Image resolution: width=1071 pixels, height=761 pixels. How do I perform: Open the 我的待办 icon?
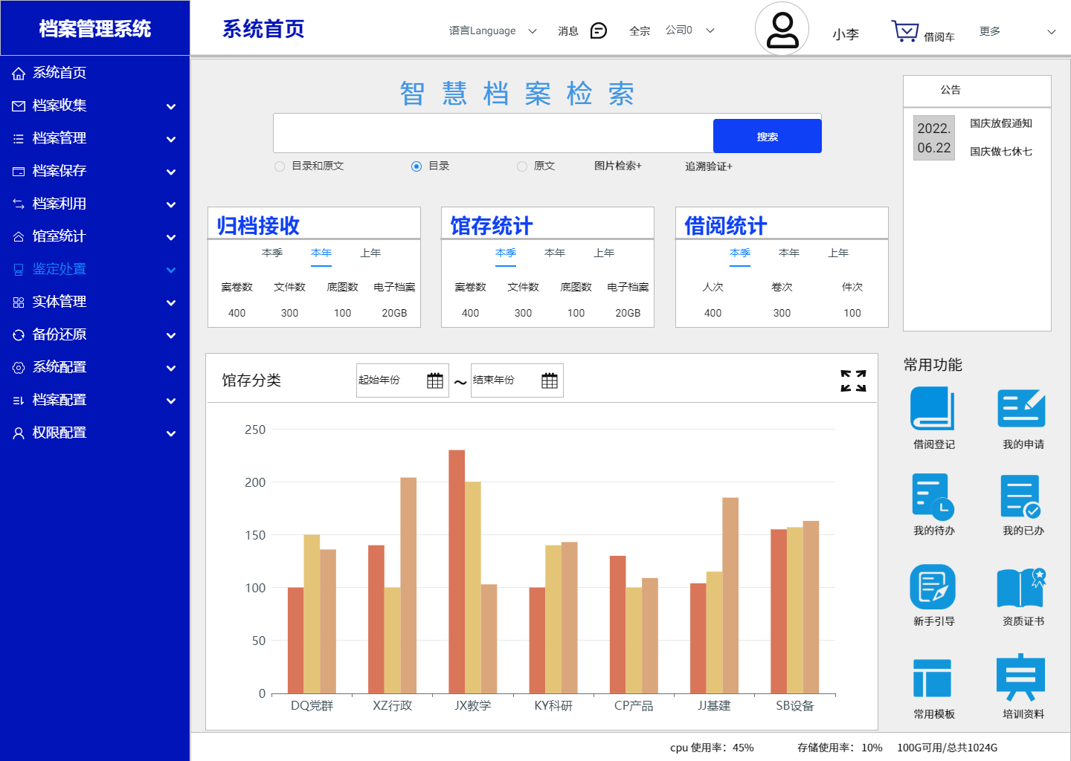933,496
